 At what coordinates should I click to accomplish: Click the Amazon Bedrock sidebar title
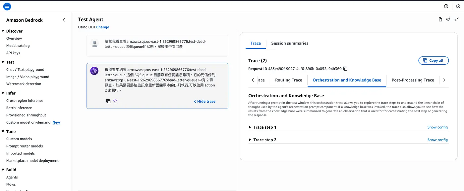[x=25, y=20]
